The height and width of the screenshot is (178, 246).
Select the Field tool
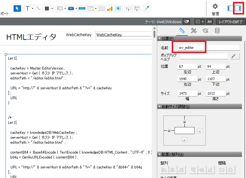tap(128, 8)
